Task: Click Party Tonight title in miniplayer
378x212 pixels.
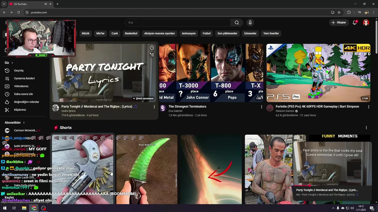Action: (x=327, y=190)
